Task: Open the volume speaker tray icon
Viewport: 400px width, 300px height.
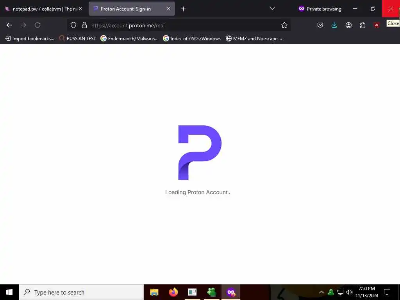Action: click(x=349, y=292)
